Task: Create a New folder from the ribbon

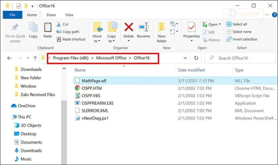Action: click(162, 33)
